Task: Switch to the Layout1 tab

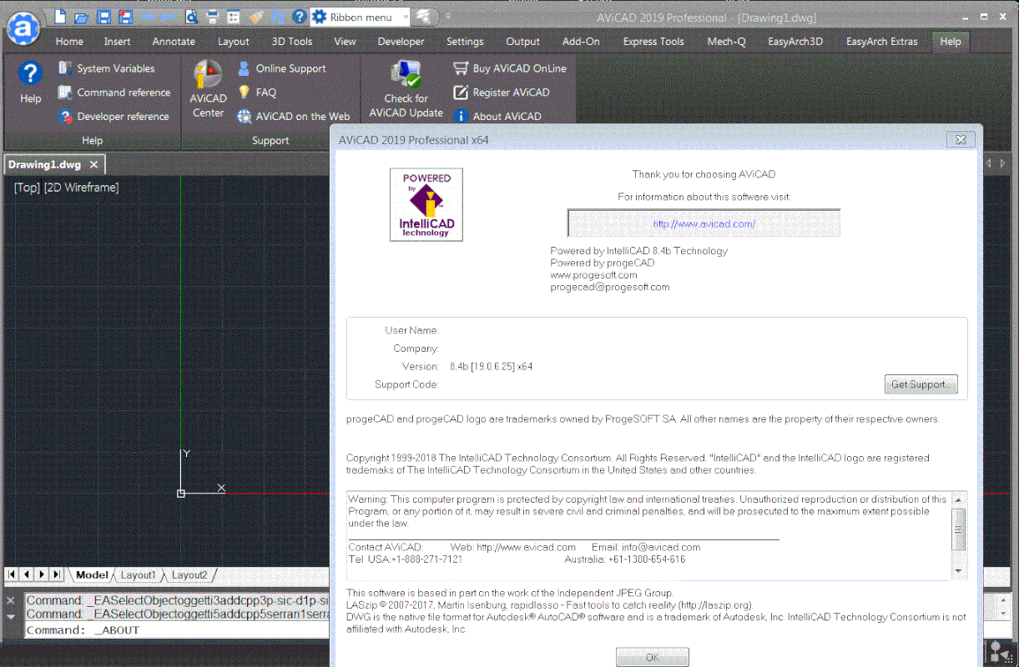Action: pyautogui.click(x=139, y=574)
